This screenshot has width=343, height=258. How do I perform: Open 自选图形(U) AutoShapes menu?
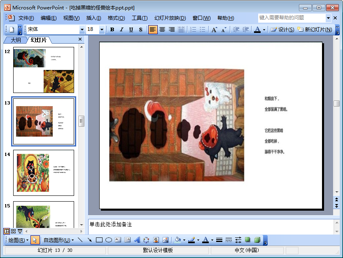pyautogui.click(x=58, y=240)
